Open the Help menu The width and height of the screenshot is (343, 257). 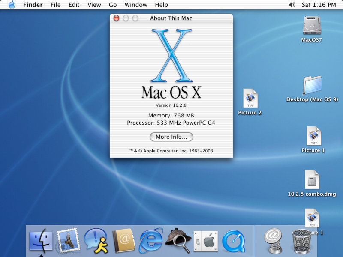click(162, 5)
